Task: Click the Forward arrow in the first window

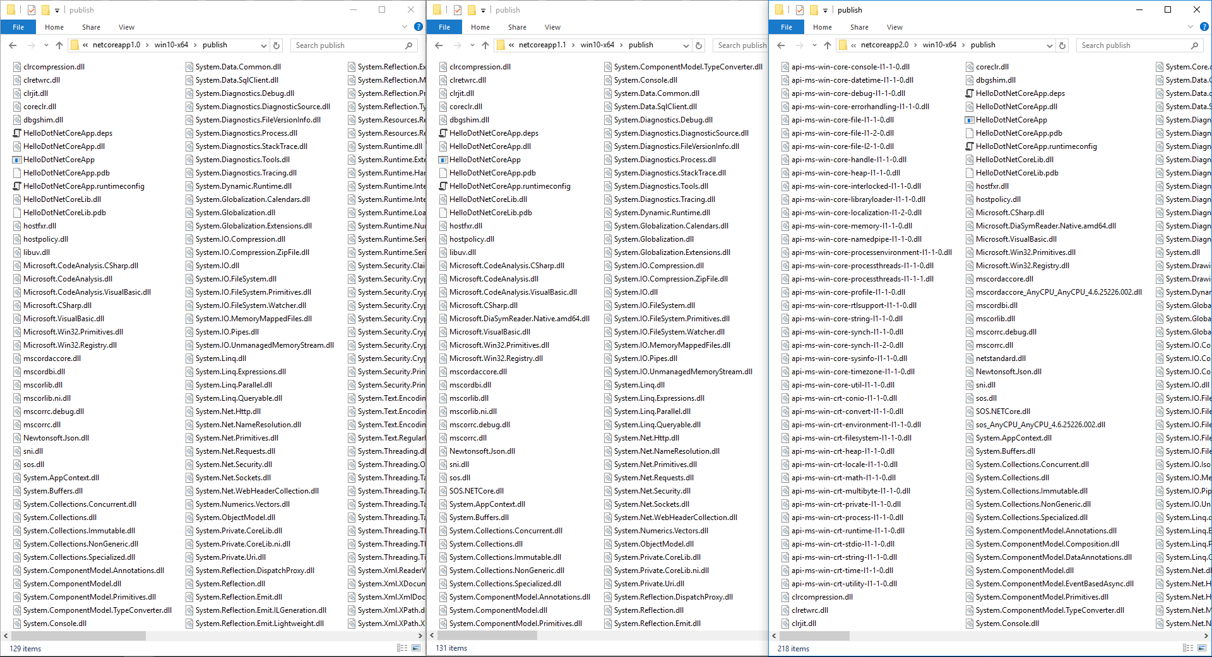Action: coord(31,45)
